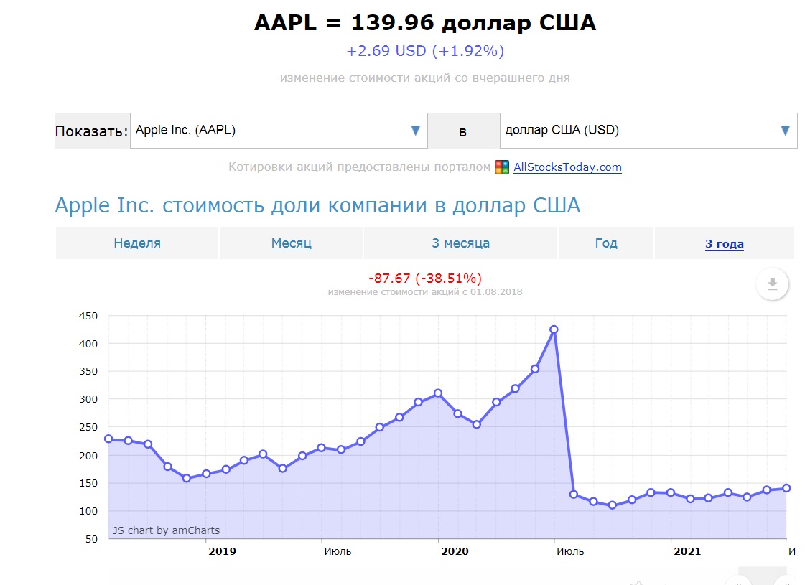
Task: Expand the доллар США (USD) currency dropdown
Action: tap(648, 131)
